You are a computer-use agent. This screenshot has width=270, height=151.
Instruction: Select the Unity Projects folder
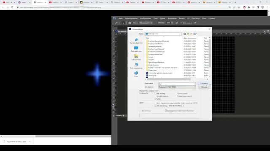pyautogui.click(x=154, y=65)
